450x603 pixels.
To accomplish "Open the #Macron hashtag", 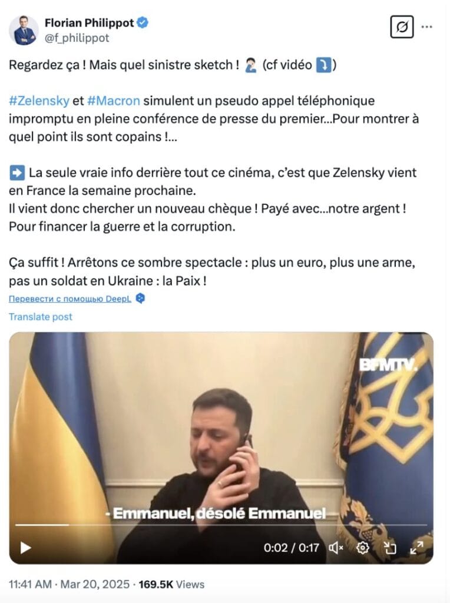I will tap(114, 101).
